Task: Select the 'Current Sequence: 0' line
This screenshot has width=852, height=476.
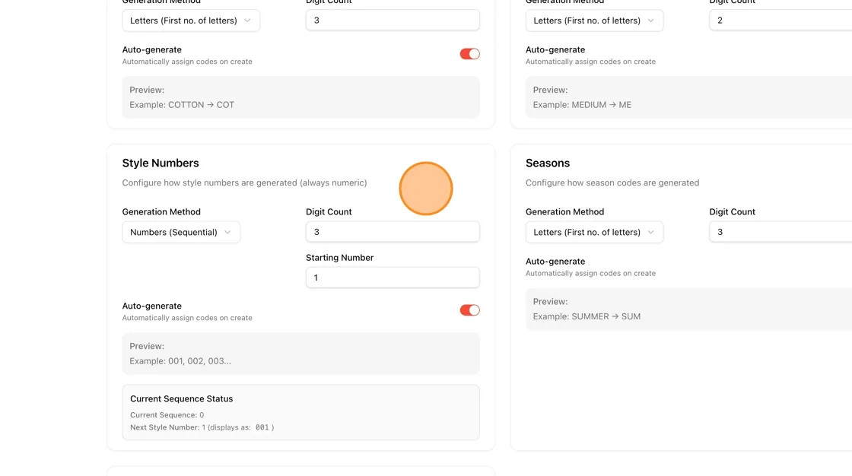Action: point(167,415)
